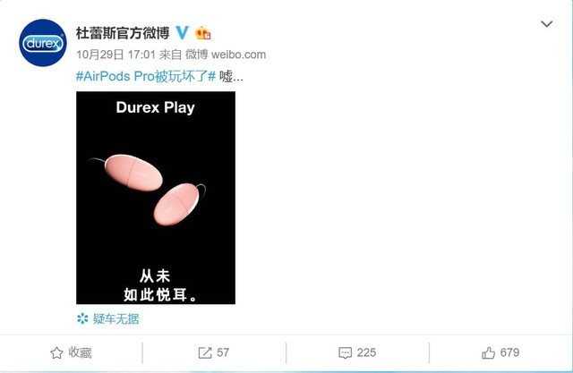
Task: Click the 收藏 favorite label
Action: pos(80,352)
